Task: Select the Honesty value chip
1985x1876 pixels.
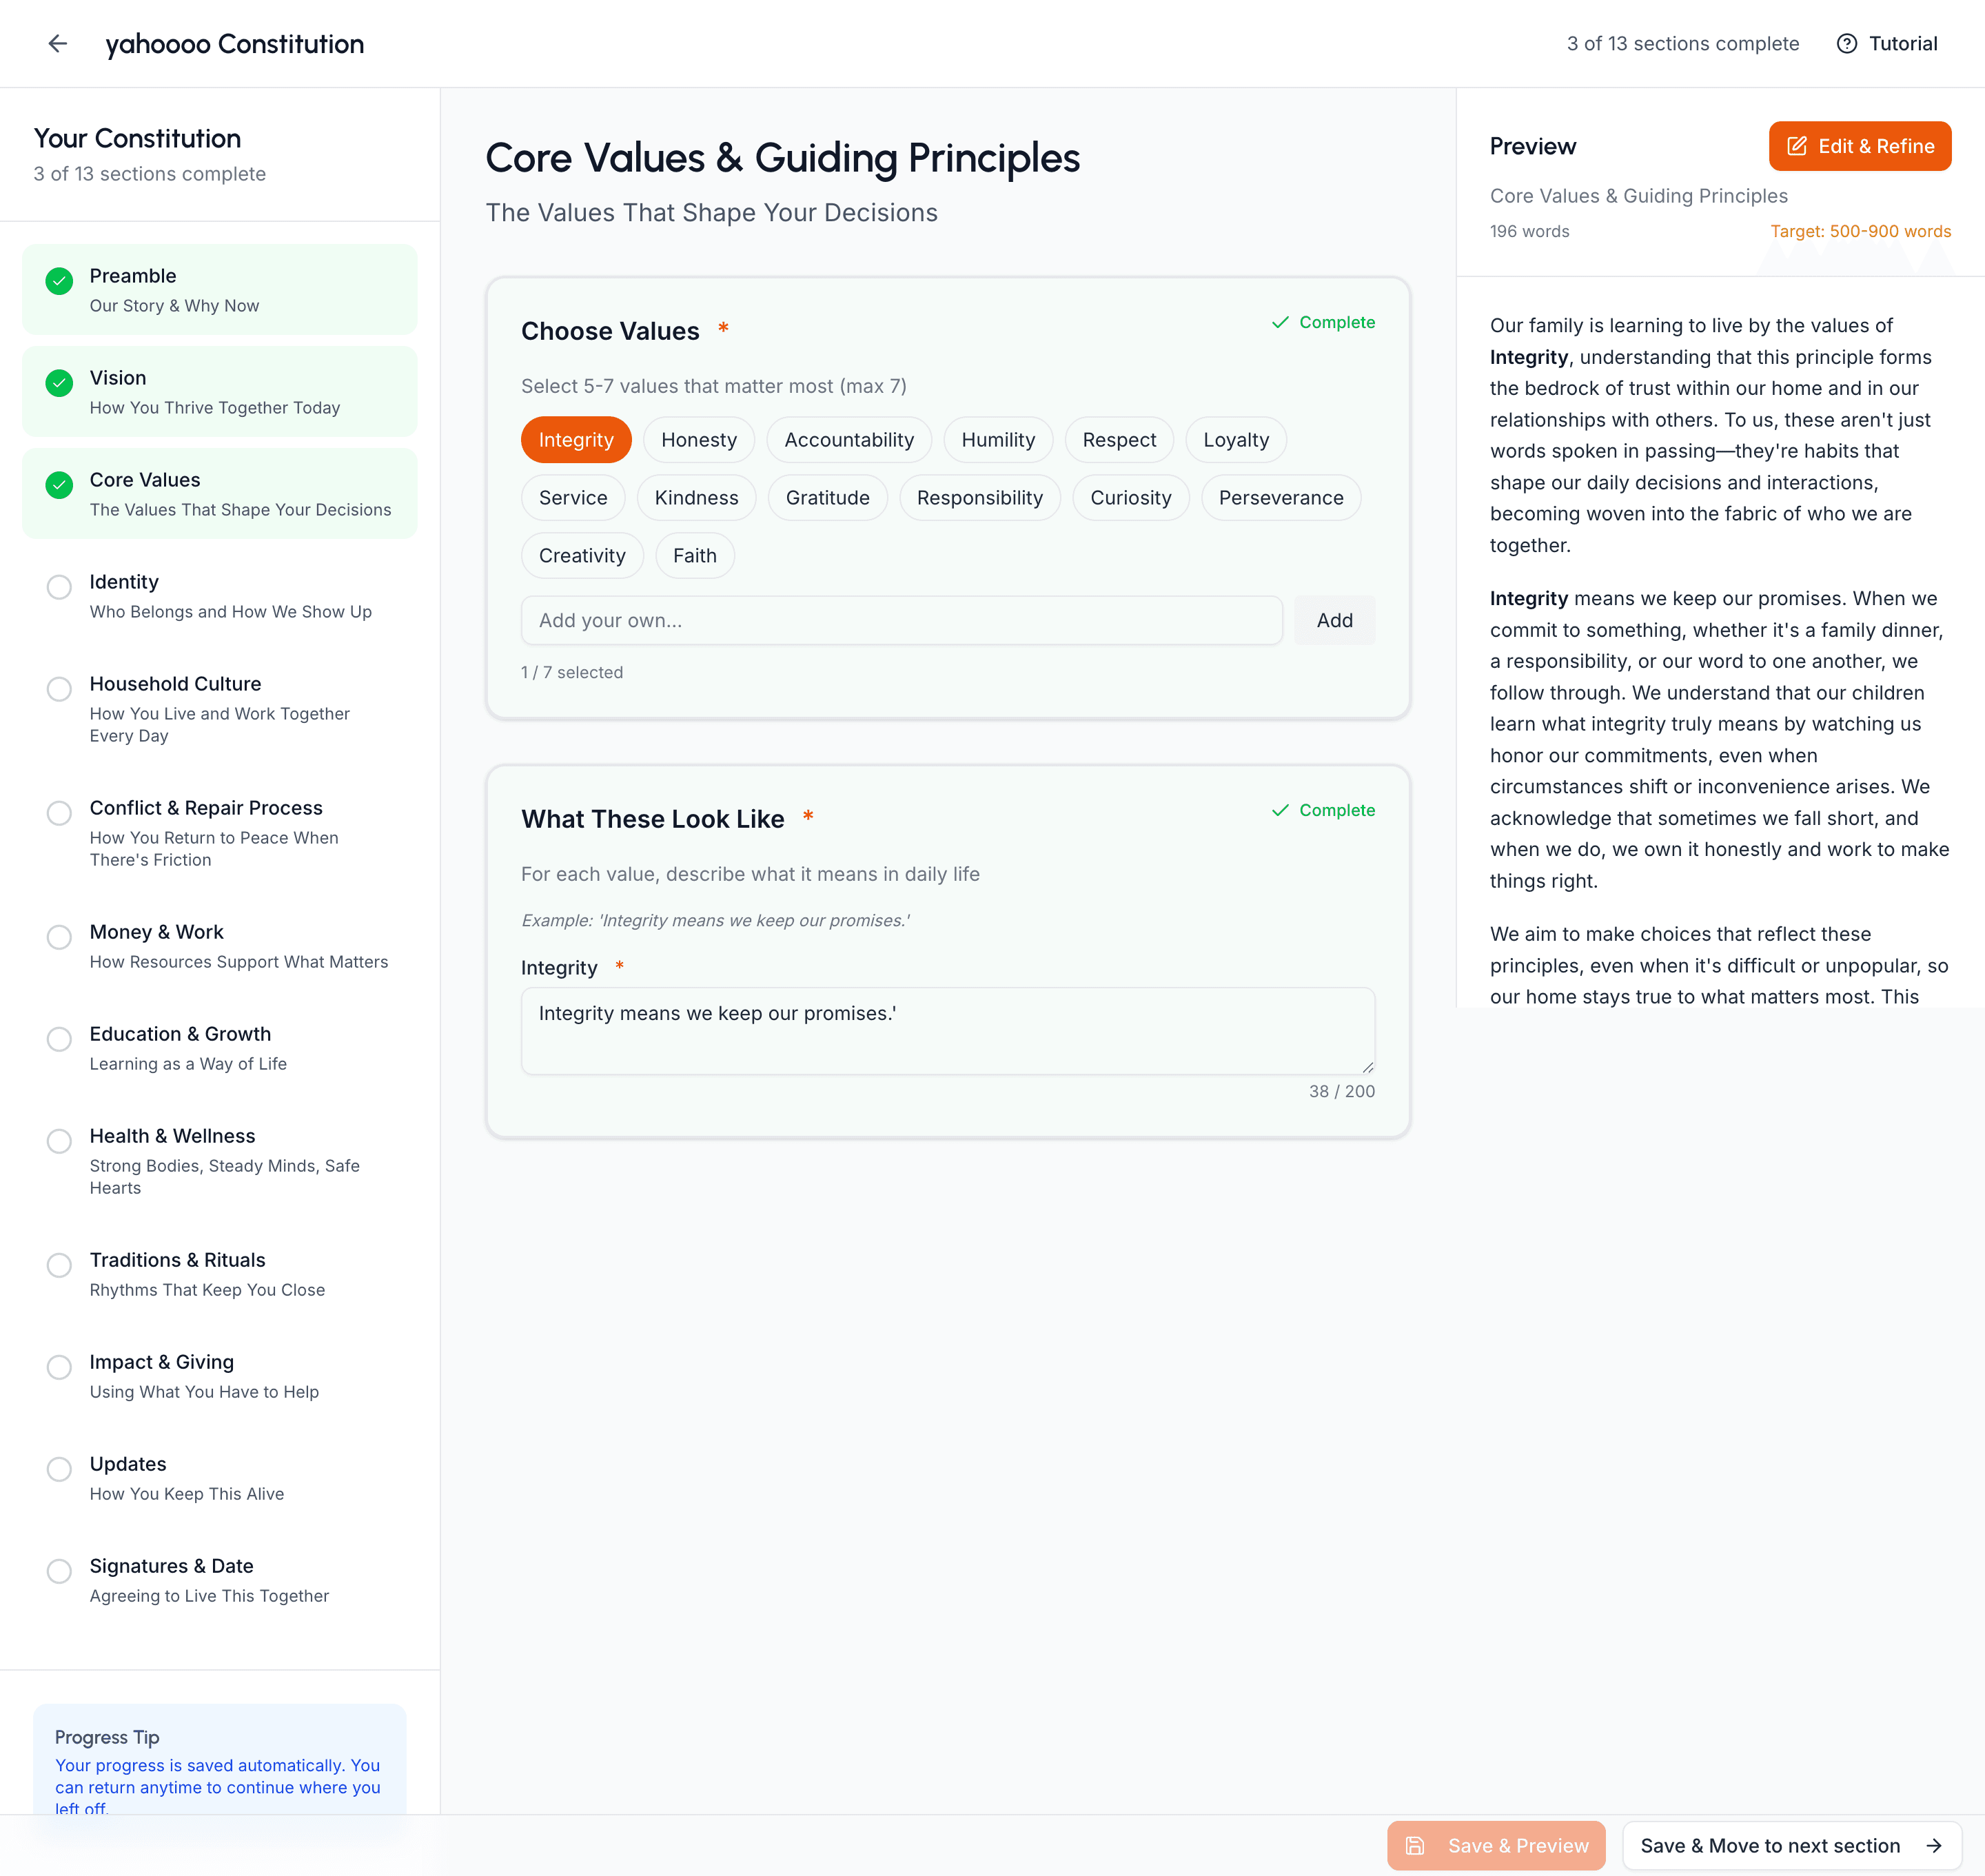Action: point(699,439)
